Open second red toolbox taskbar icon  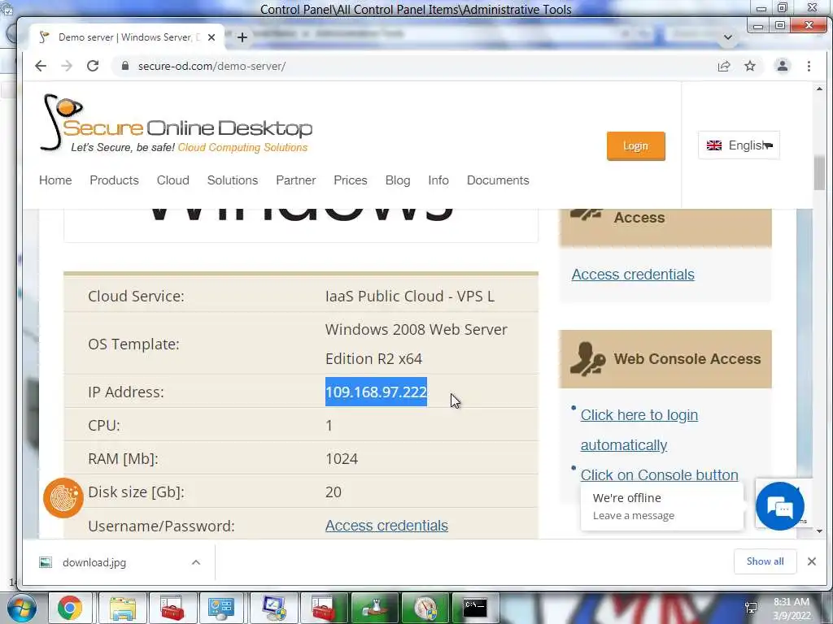[324, 608]
